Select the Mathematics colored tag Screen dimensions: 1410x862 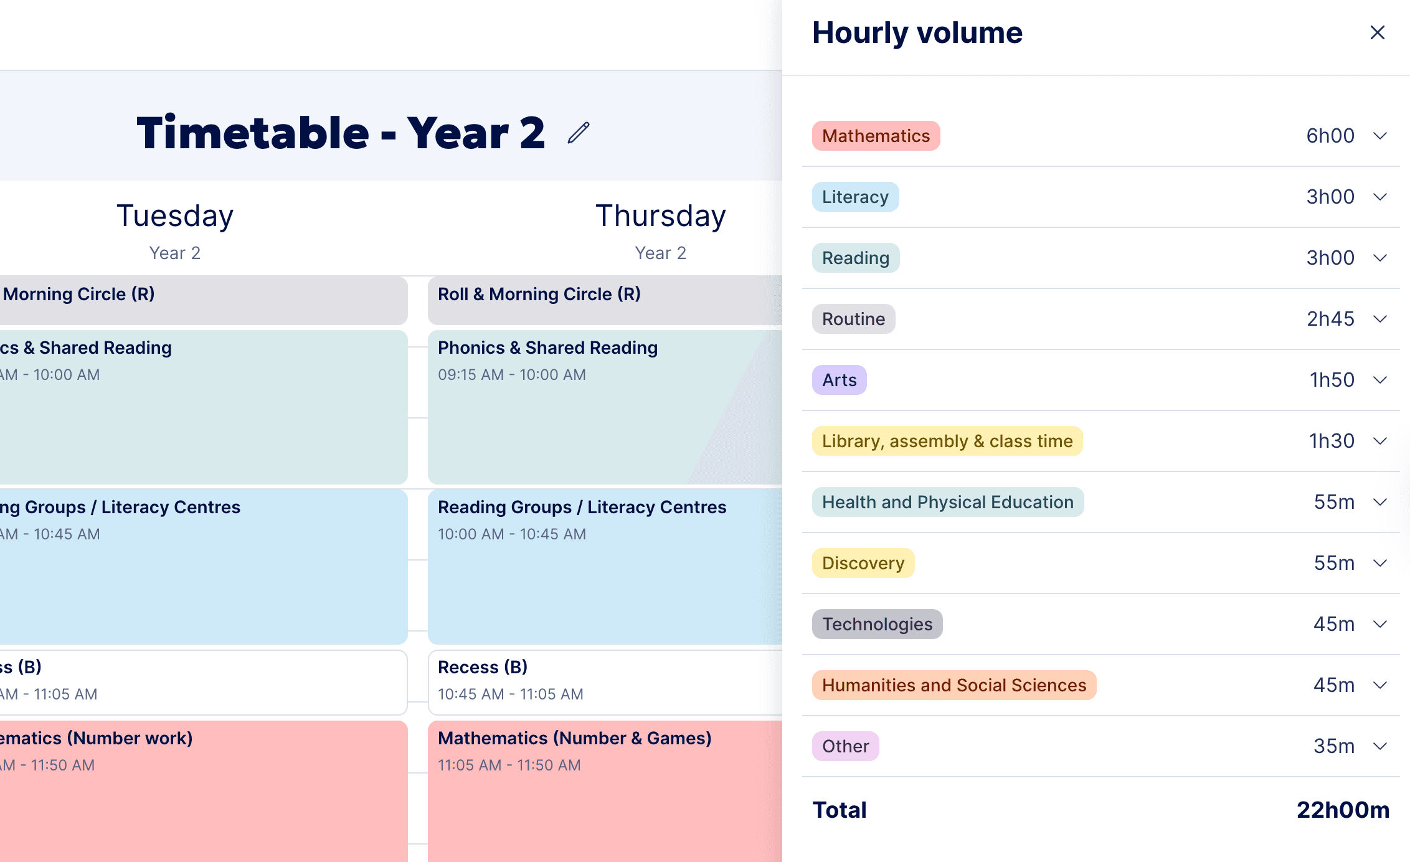pos(876,136)
